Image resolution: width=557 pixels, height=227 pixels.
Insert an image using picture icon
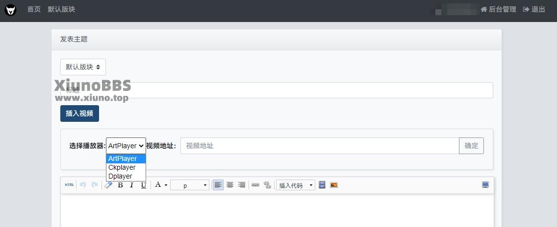pos(334,185)
